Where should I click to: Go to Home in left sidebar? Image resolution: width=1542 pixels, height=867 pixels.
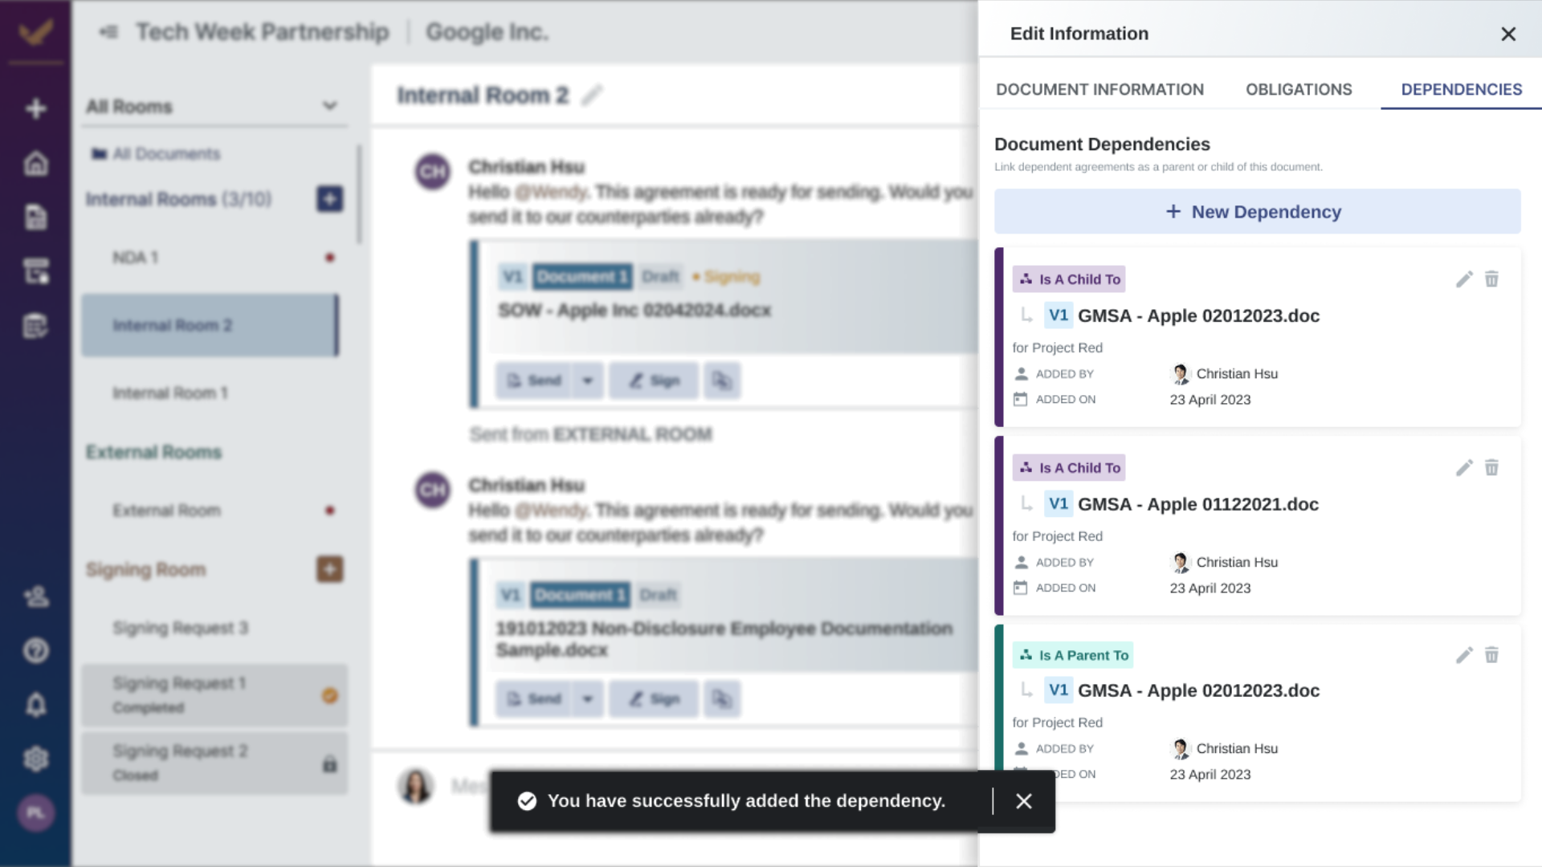35,163
